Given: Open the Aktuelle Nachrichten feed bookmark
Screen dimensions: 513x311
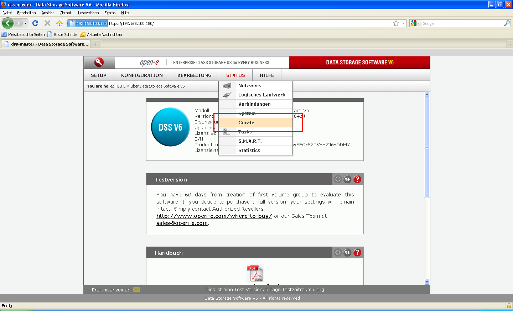Looking at the screenshot, I should point(101,35).
